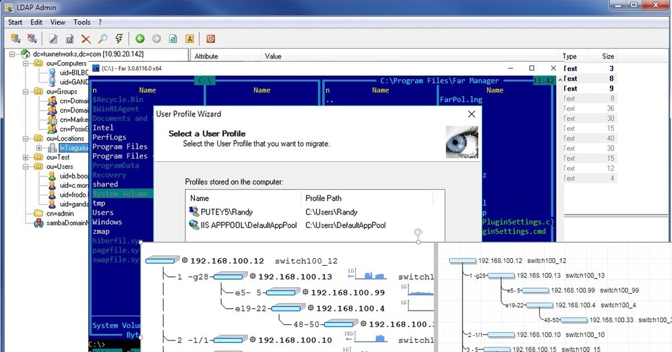Viewport: 672px width, 352px height.
Task: Click the gear icon beside 192.168.100.13
Action: point(253,276)
